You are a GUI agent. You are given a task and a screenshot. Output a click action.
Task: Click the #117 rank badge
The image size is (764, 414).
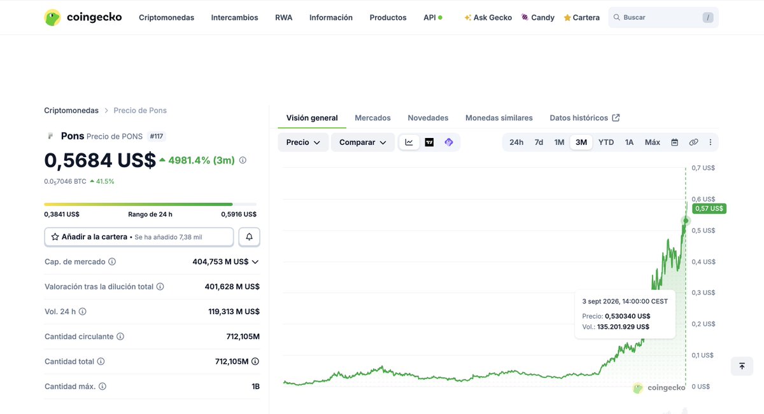157,136
